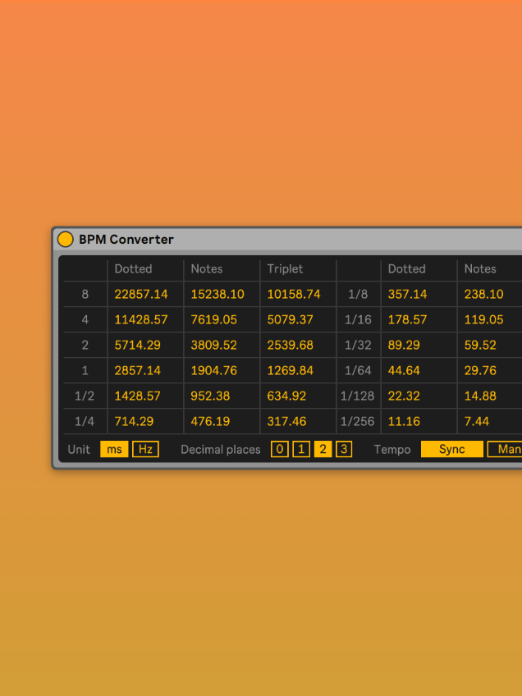The width and height of the screenshot is (522, 696).
Task: Enable Sync tempo mode
Action: pyautogui.click(x=452, y=449)
